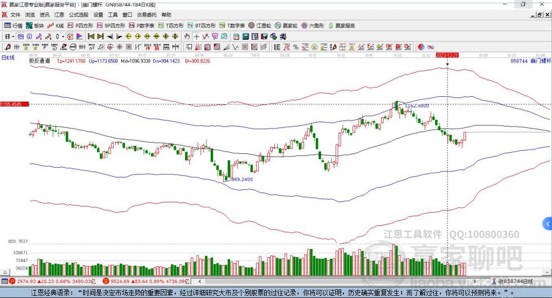Expand the blue side panel chevron
Viewport: 552px width, 298px height.
click(x=548, y=224)
